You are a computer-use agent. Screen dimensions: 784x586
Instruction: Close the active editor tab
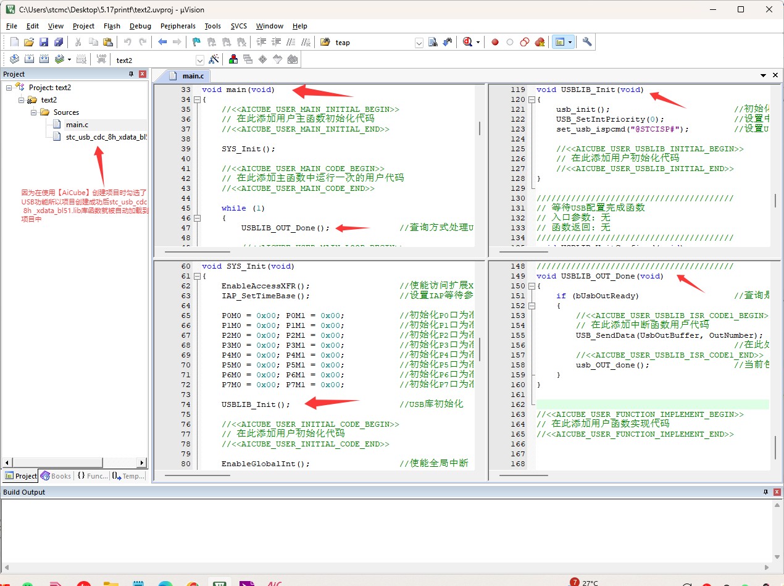pos(776,75)
